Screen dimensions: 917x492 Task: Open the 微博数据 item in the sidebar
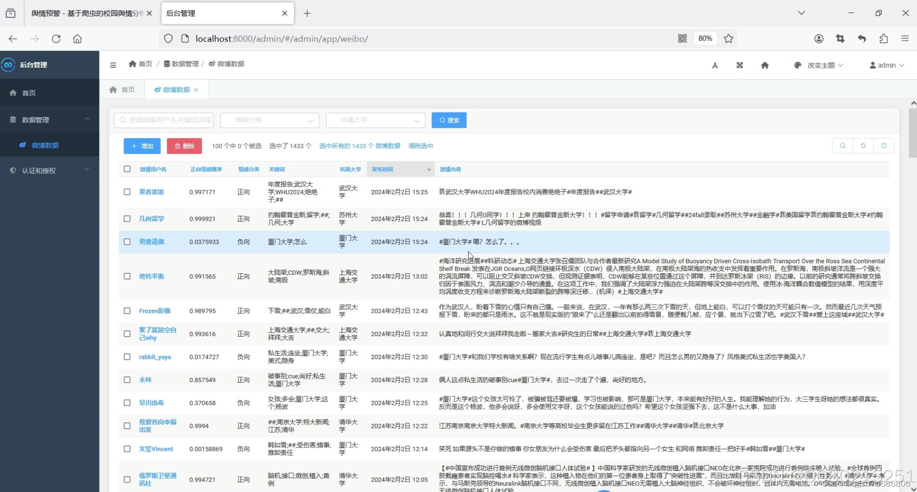point(44,145)
